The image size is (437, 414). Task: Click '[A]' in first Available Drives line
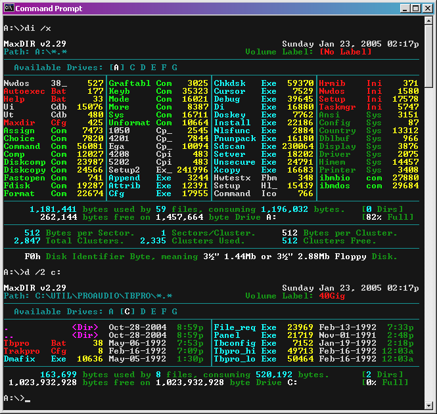coord(116,68)
